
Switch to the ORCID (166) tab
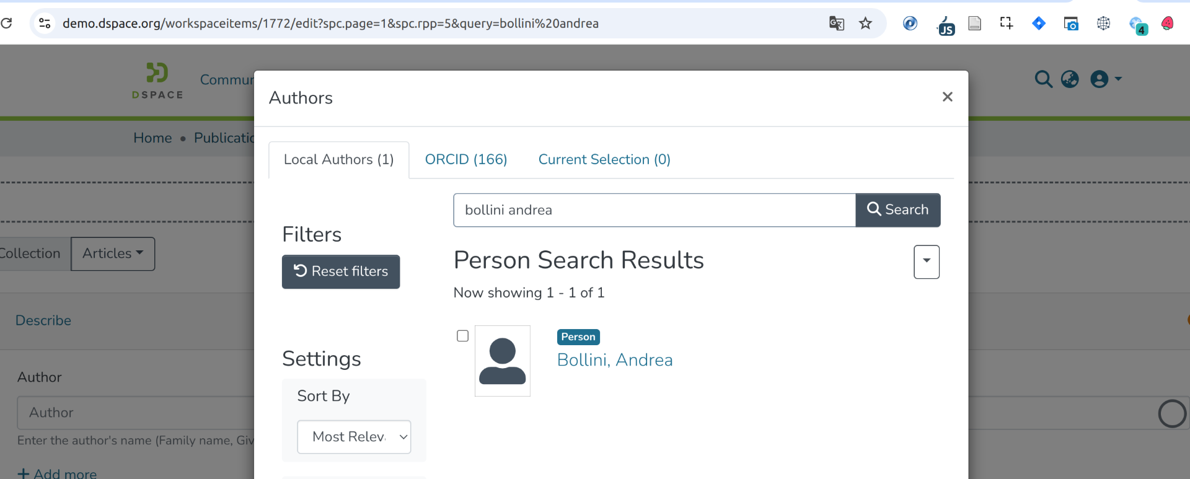click(465, 160)
